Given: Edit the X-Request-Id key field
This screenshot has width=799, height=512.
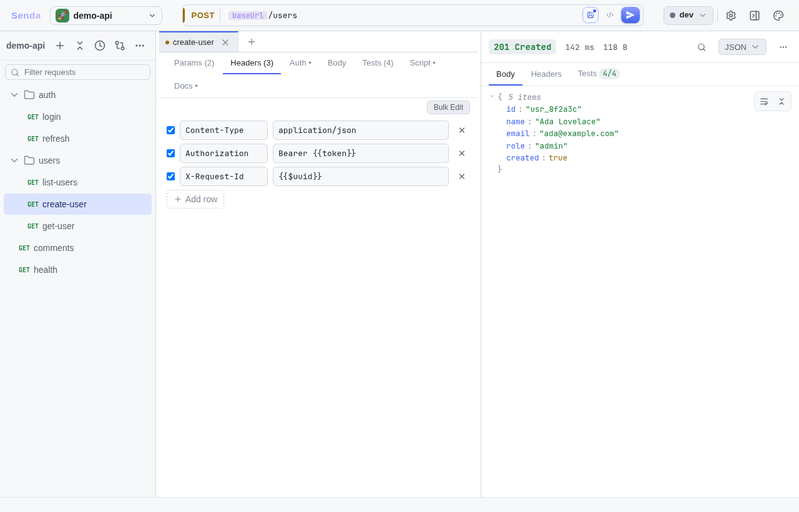Looking at the screenshot, I should pyautogui.click(x=223, y=177).
